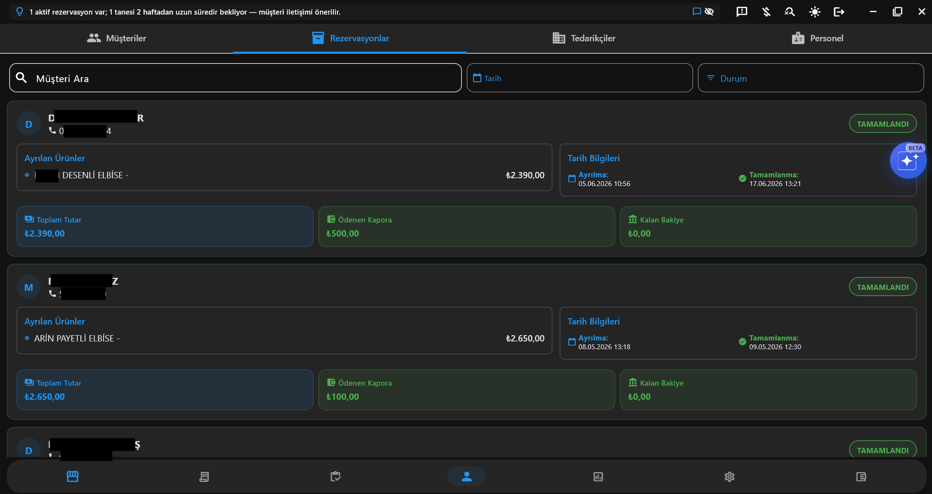Switch to the Tedarikçiler tab
The height and width of the screenshot is (494, 932).
(x=583, y=38)
